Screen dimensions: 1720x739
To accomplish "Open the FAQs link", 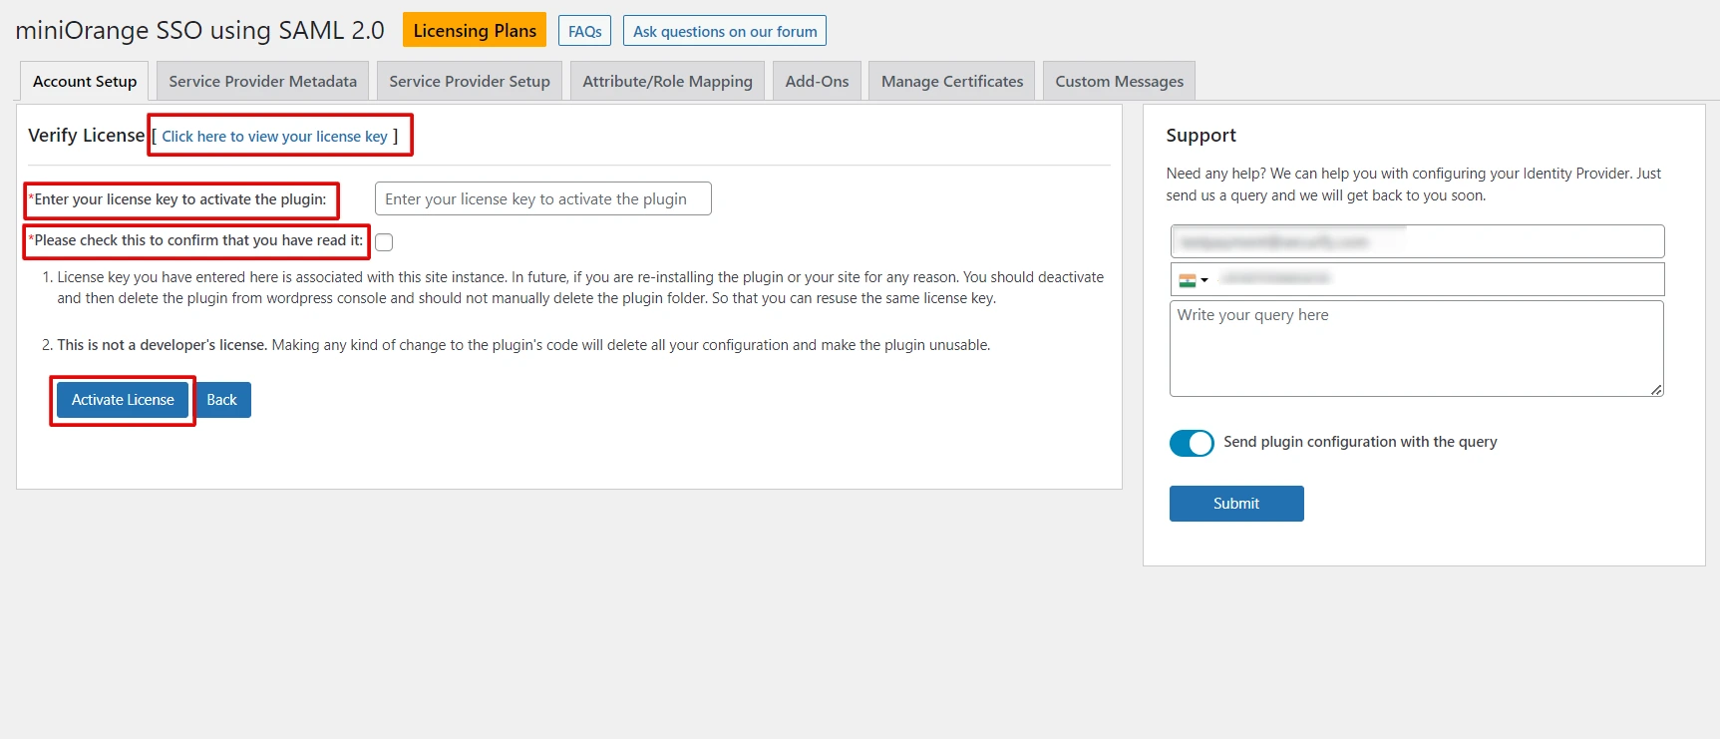I will point(584,31).
